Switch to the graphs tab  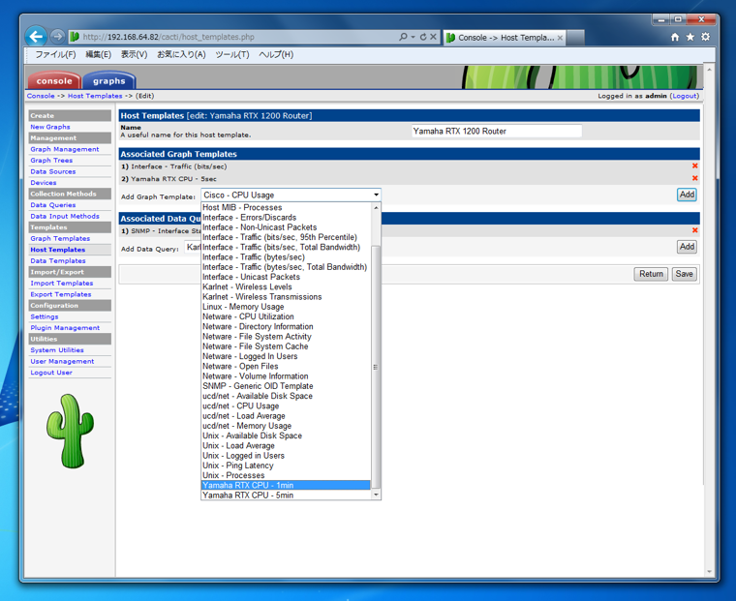108,80
